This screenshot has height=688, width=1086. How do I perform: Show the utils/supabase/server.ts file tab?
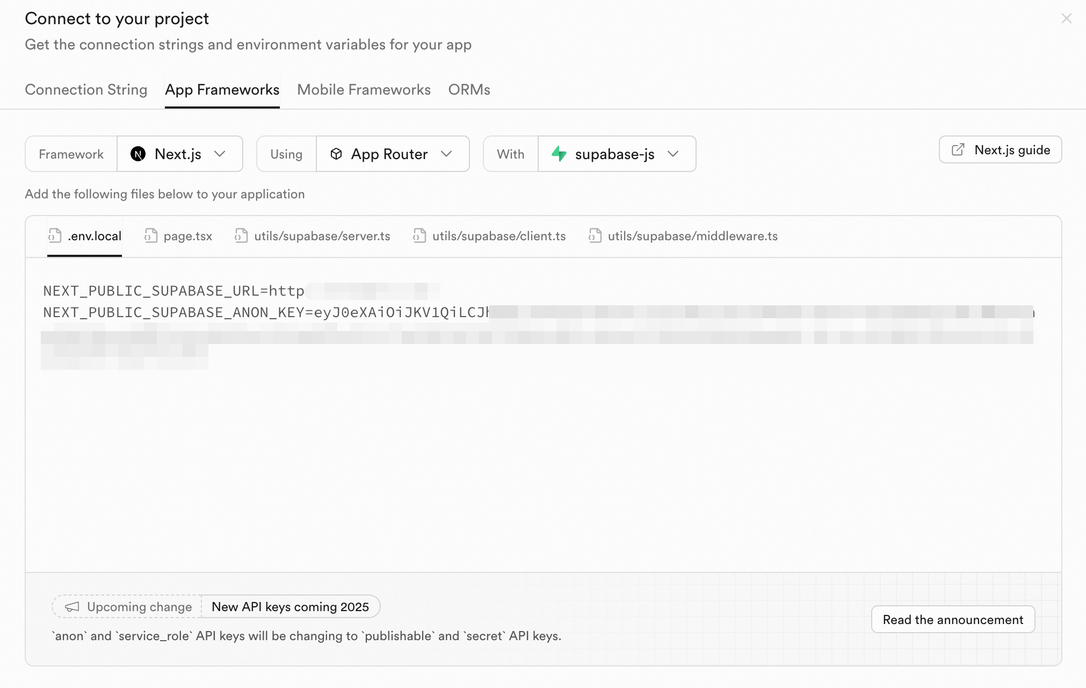pyautogui.click(x=322, y=236)
